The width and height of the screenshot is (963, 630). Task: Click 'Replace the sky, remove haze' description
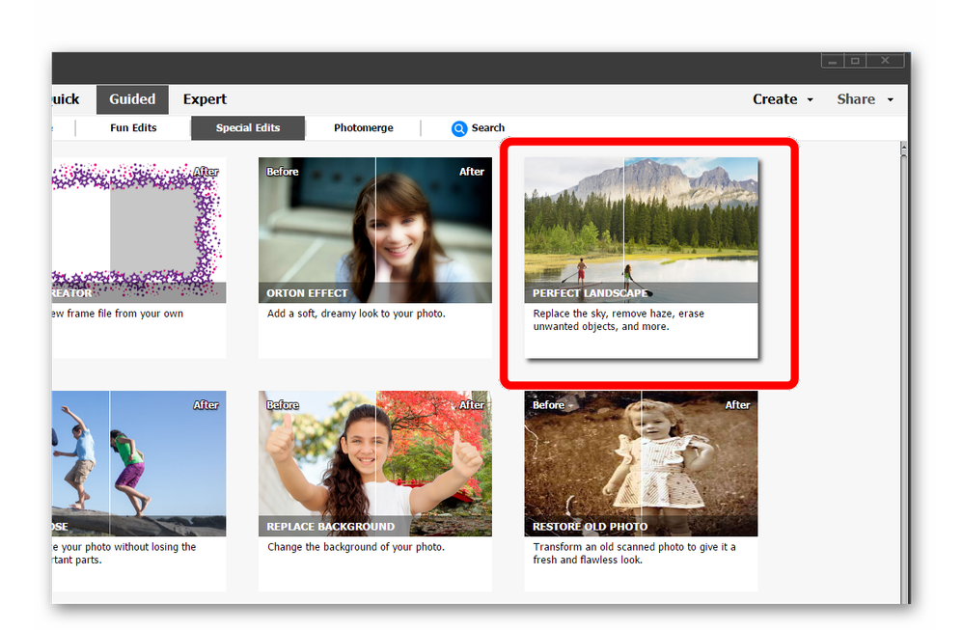point(619,320)
